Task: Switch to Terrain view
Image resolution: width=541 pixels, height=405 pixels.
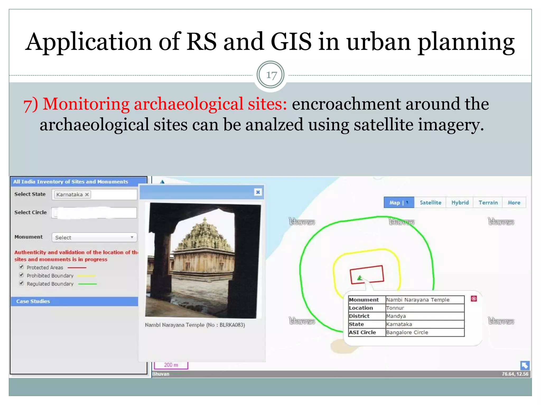Action: 488,202
